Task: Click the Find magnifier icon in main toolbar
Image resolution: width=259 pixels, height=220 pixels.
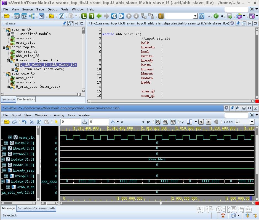Action: 202,16
